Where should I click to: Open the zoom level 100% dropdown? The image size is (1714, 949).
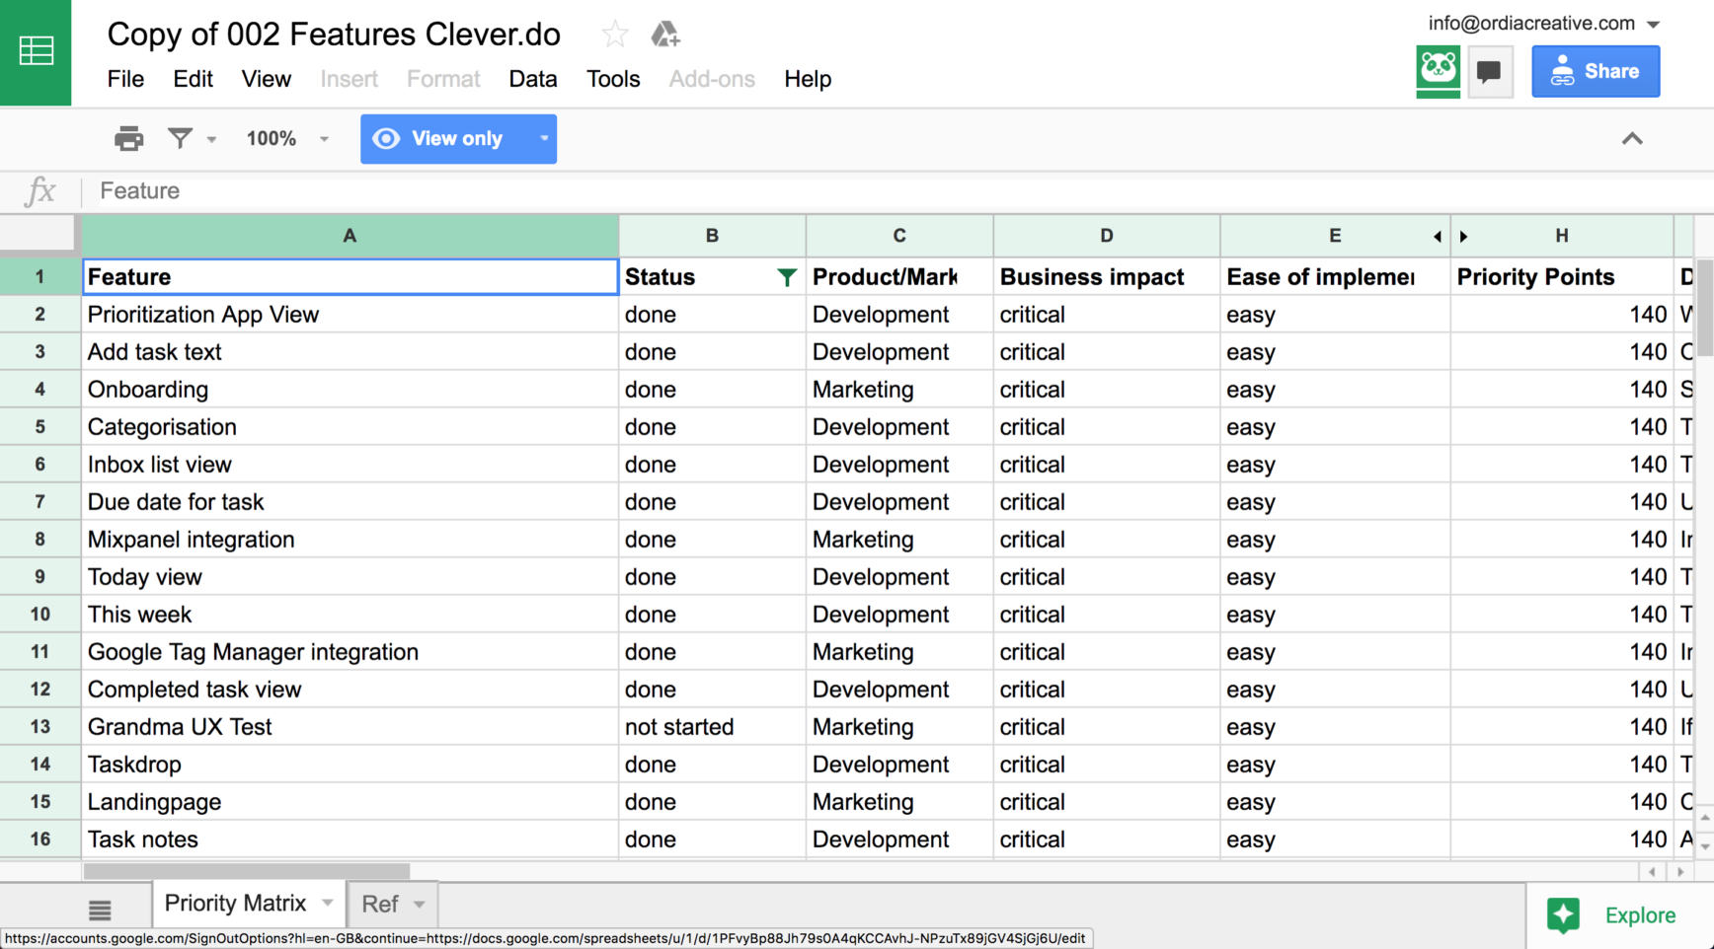286,138
